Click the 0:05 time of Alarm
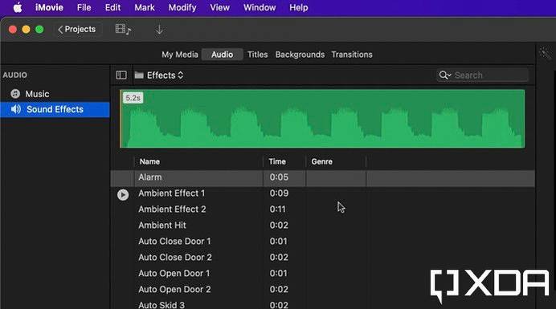Image resolution: width=556 pixels, height=309 pixels. click(x=279, y=177)
